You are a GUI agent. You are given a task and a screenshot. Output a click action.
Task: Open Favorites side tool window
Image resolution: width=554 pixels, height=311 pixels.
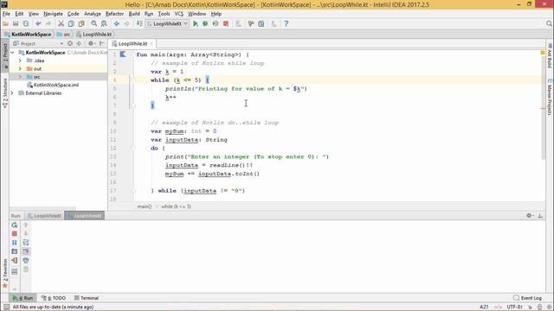point(5,274)
